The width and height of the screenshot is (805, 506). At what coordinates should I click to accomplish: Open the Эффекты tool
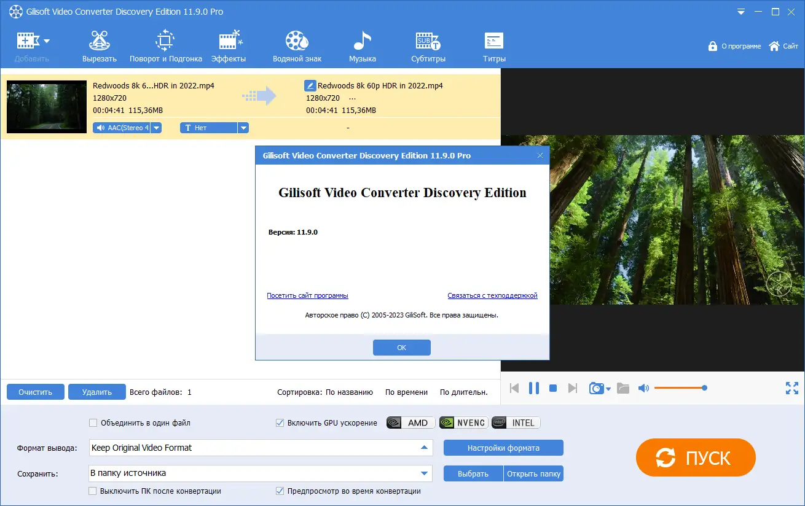pyautogui.click(x=229, y=44)
